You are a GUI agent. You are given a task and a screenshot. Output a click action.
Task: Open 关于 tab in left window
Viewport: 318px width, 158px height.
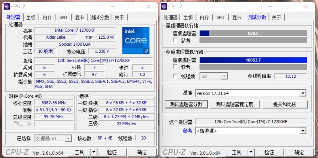pos(119,17)
